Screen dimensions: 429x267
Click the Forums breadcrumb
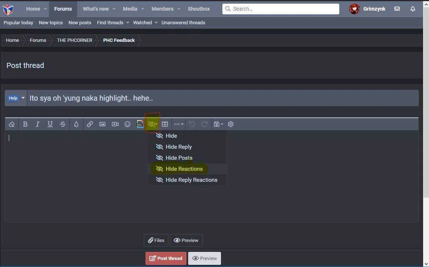pos(38,40)
